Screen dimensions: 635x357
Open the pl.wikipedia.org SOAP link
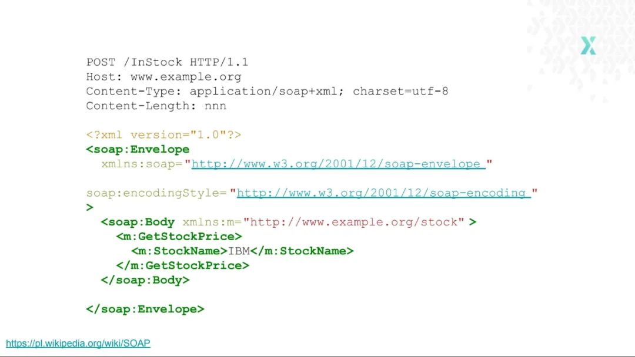[x=78, y=343]
